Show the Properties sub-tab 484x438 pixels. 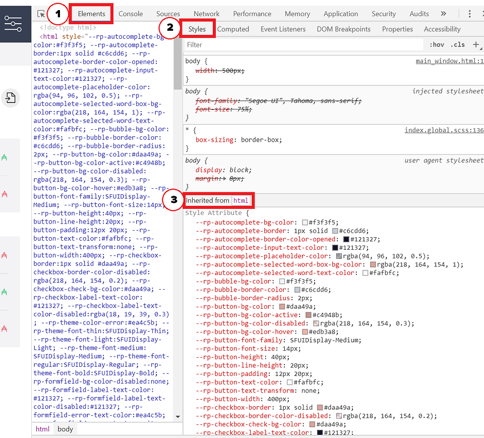(x=397, y=29)
